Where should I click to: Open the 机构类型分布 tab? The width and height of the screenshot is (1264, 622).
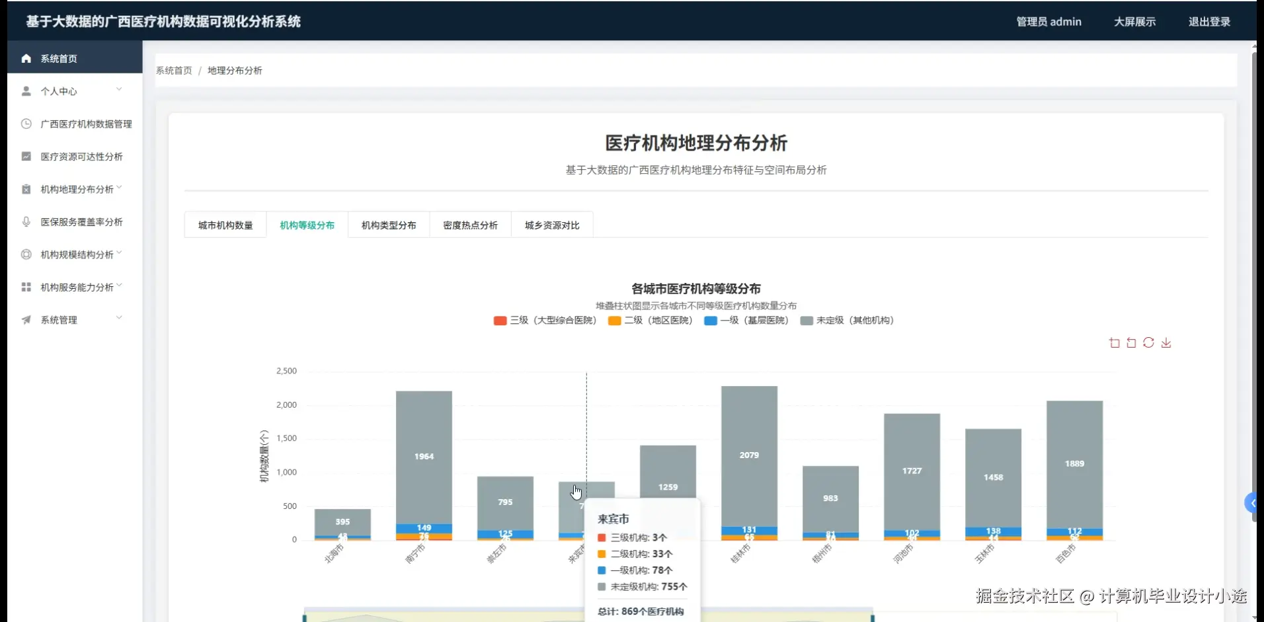pos(389,225)
